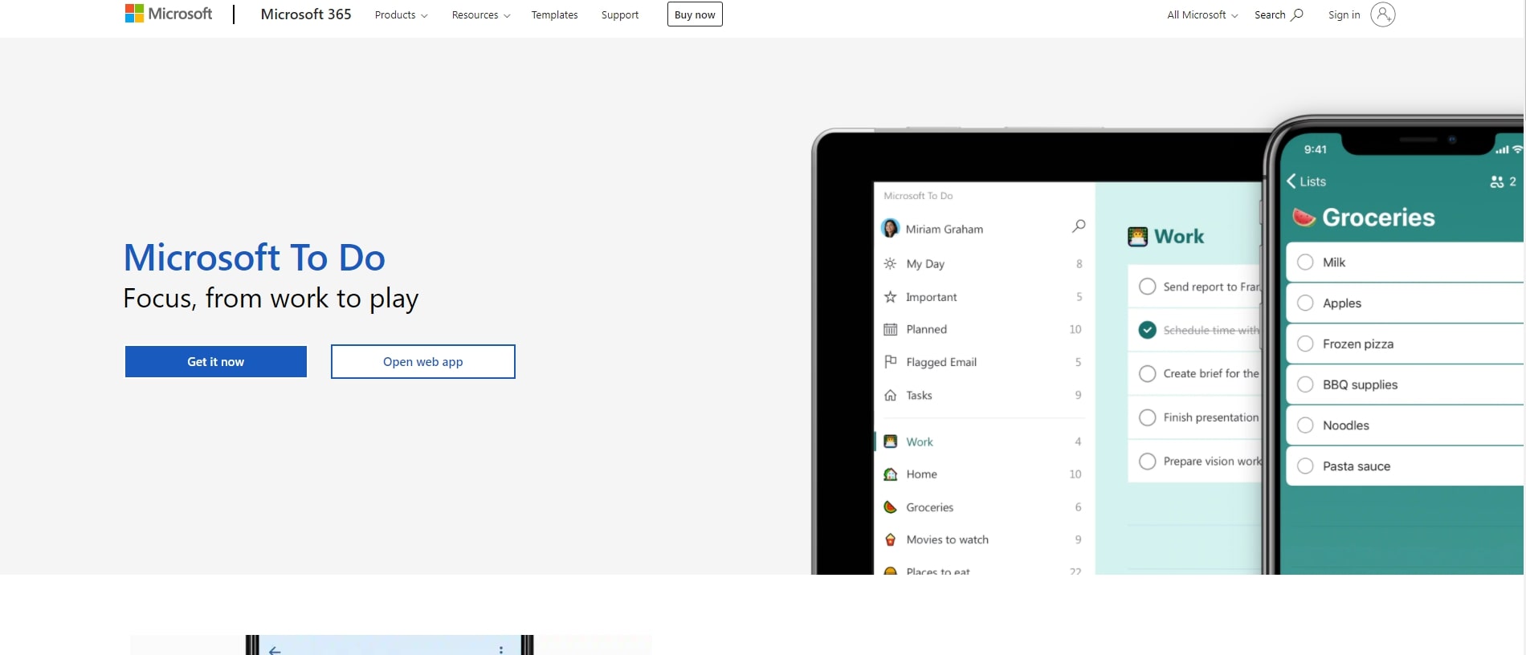
Task: Go to Microsoft 365 home link
Action: [306, 14]
